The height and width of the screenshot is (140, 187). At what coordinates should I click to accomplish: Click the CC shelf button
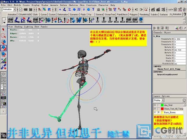tap(141, 20)
